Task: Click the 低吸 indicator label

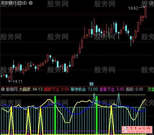Action: tap(130, 89)
